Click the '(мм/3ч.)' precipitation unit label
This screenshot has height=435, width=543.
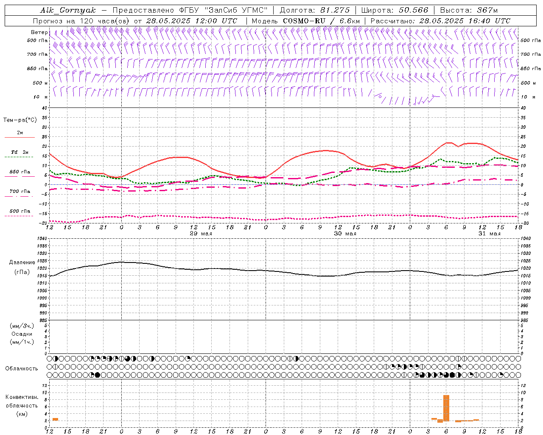[22, 326]
